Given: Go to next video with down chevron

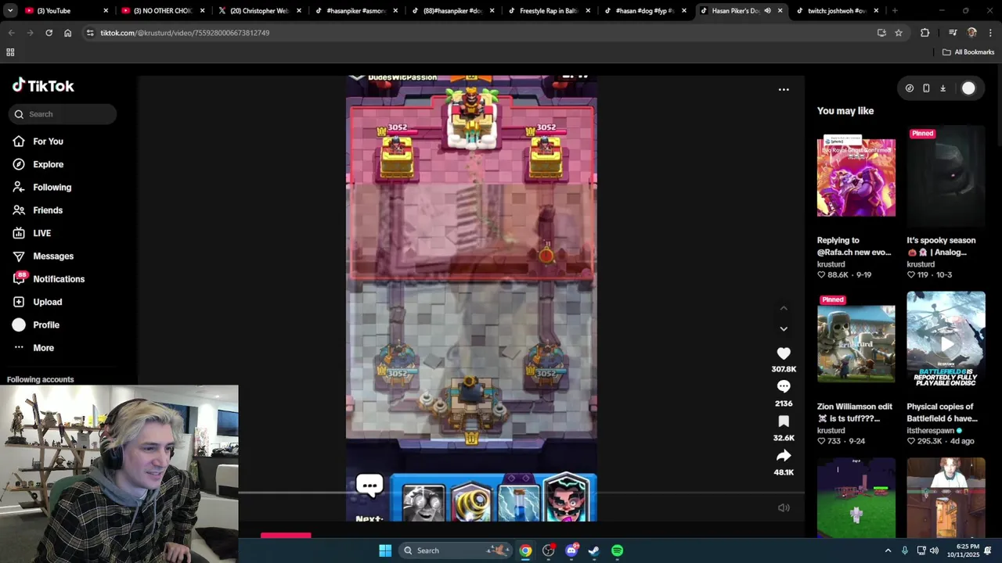Looking at the screenshot, I should pos(784,329).
